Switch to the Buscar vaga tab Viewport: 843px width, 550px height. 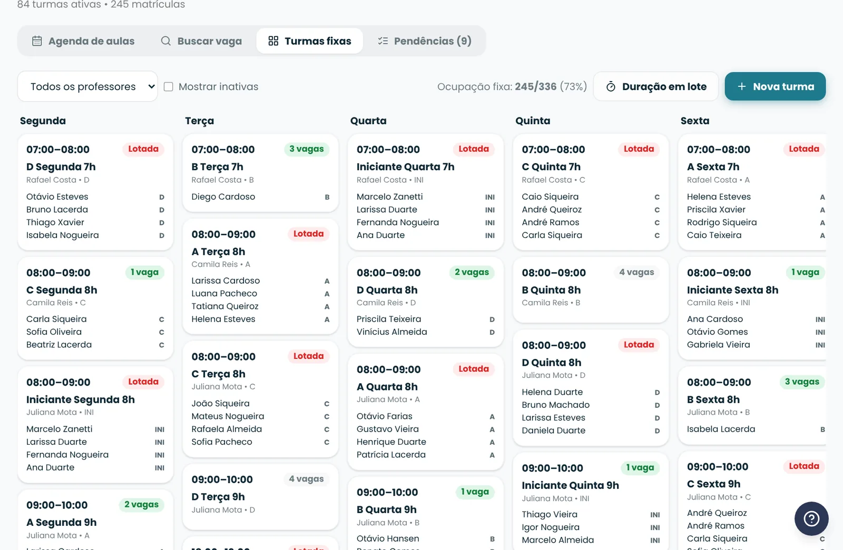[201, 41]
